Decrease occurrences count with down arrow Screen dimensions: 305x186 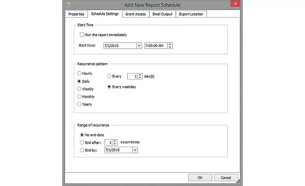click(115, 144)
